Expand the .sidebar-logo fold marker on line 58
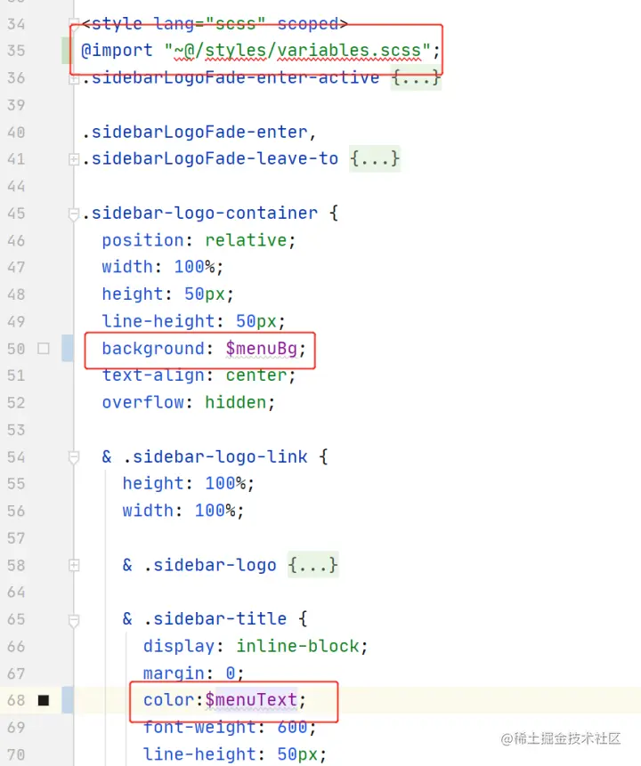This screenshot has height=766, width=641. [73, 565]
